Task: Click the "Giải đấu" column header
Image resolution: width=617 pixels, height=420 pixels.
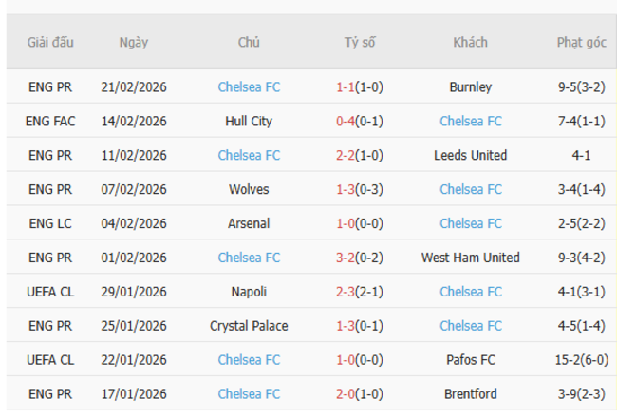Action: [50, 43]
